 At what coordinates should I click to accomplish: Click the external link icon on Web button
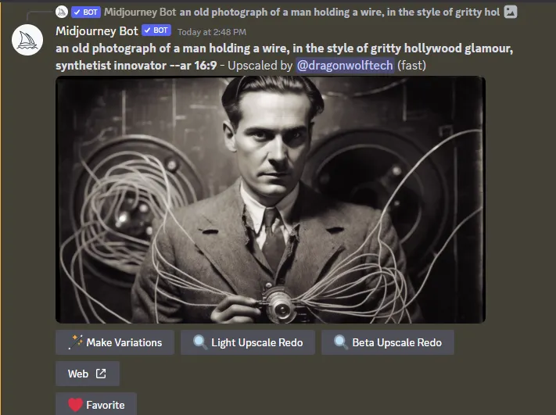[101, 374]
